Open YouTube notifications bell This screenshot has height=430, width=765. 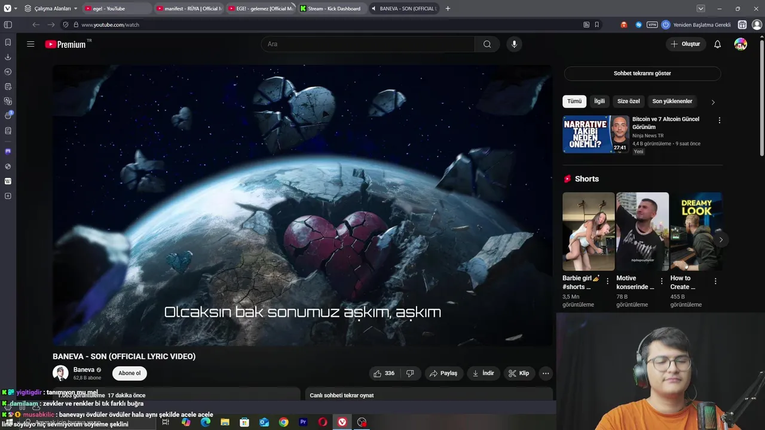(717, 44)
